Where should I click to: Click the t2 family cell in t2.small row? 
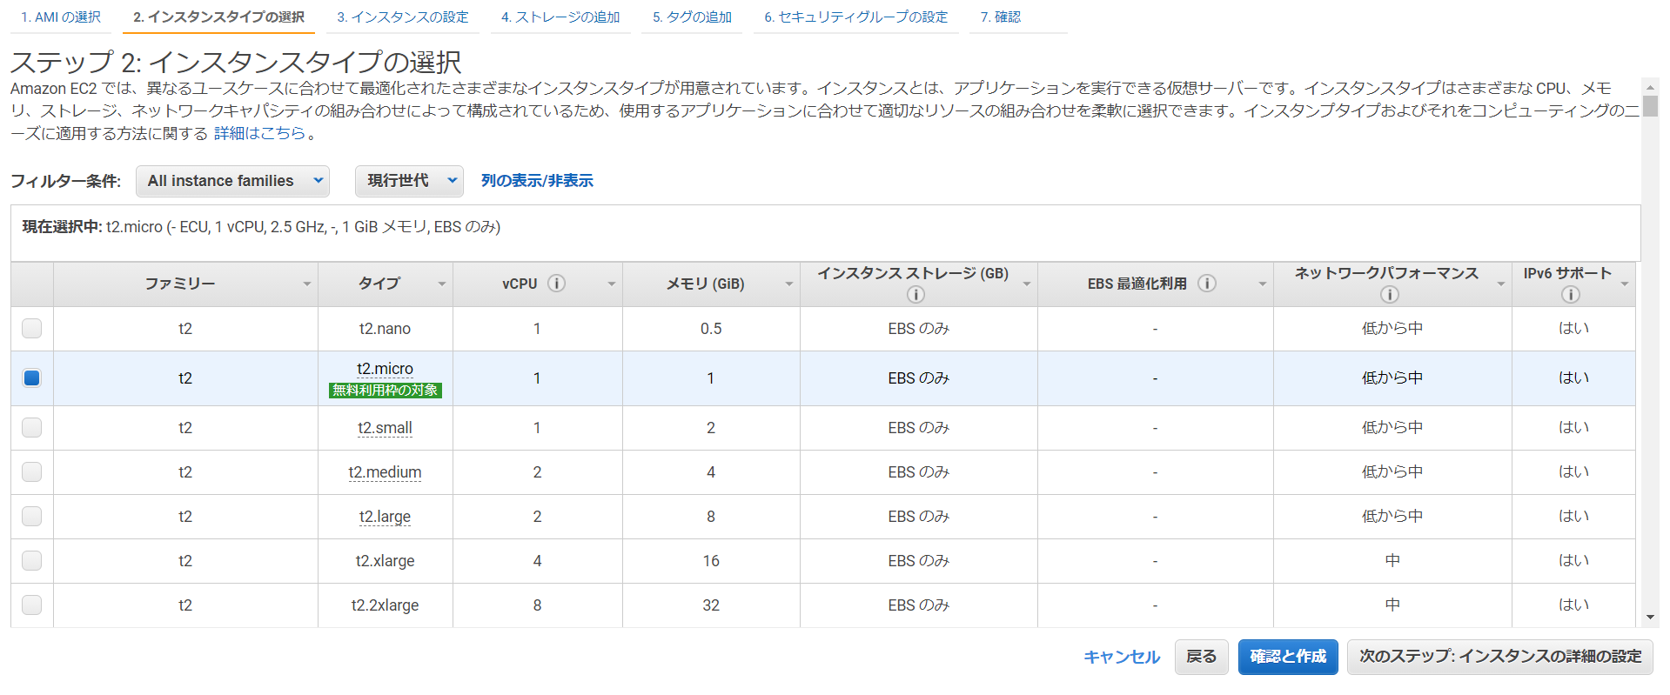(185, 428)
